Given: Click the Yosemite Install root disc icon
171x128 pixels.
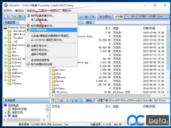Looking at the screenshot, I should pos(5,27).
